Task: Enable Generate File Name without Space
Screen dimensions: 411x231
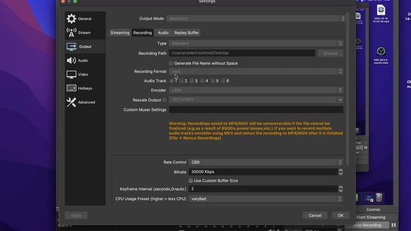Action: 171,63
